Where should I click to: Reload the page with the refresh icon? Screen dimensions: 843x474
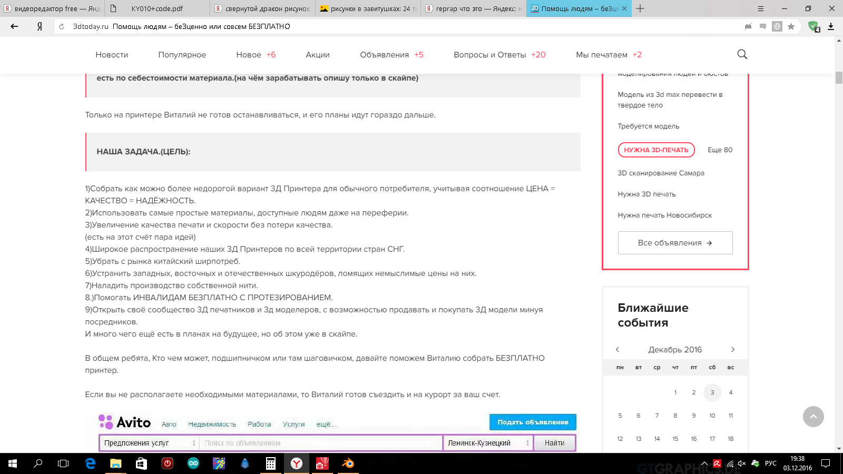point(62,26)
